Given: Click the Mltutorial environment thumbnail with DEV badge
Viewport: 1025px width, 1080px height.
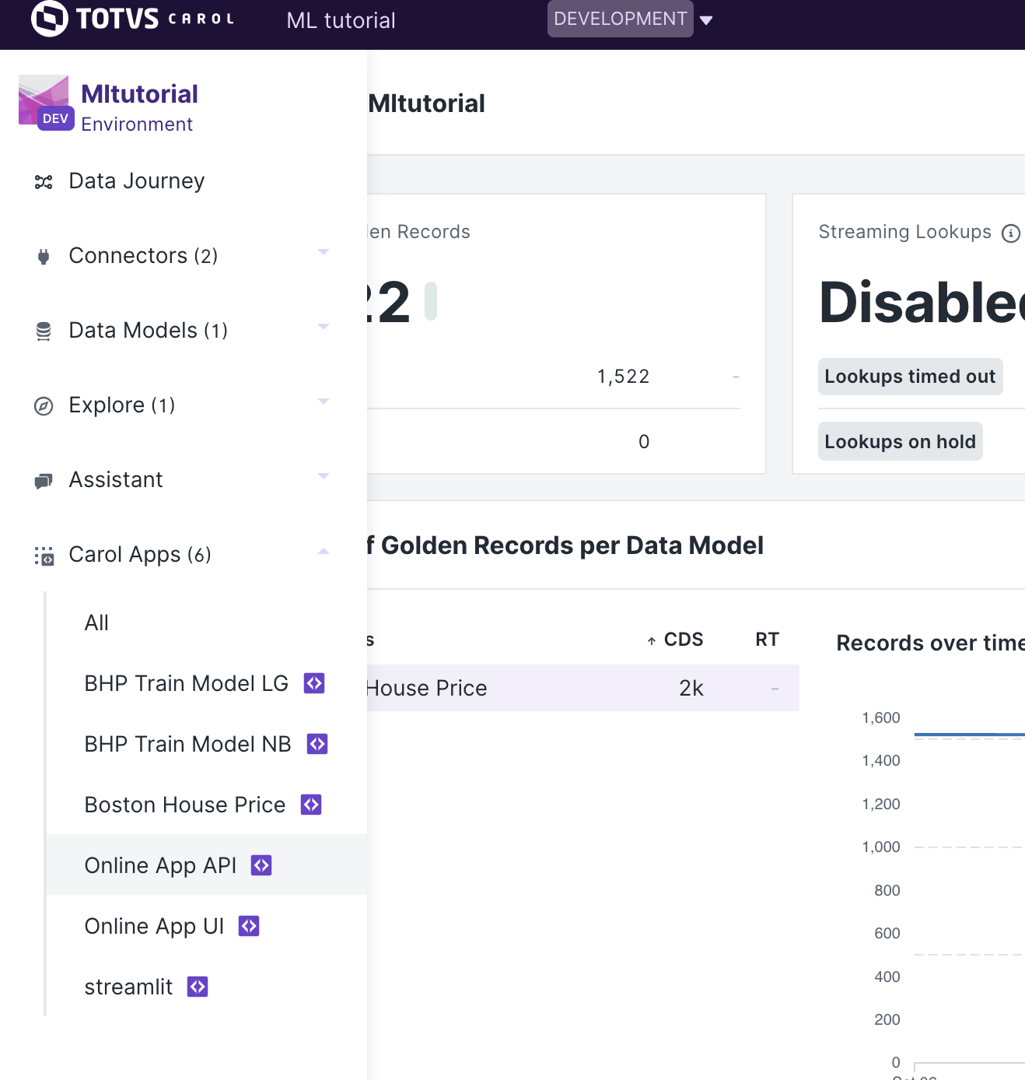Looking at the screenshot, I should pyautogui.click(x=44, y=101).
